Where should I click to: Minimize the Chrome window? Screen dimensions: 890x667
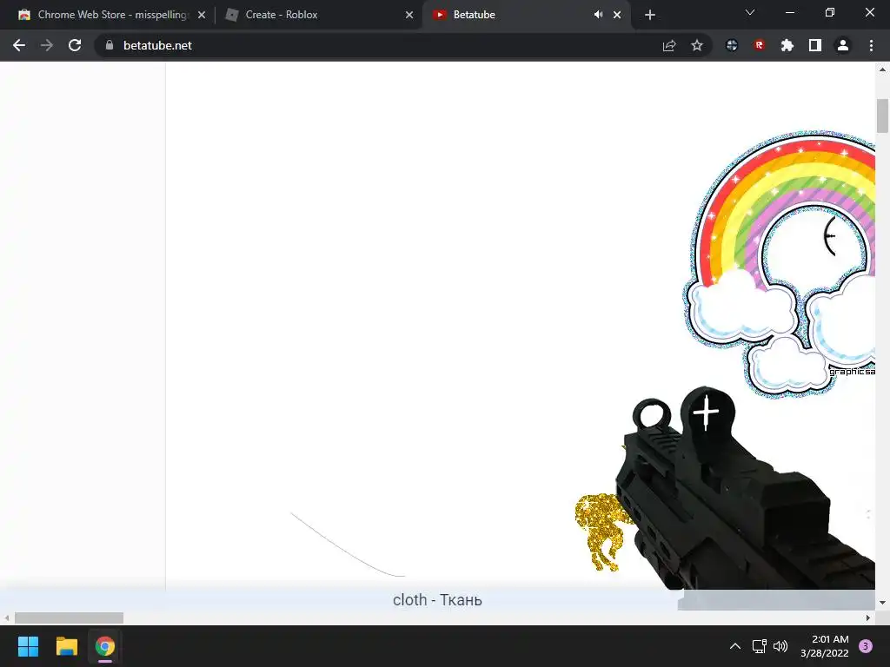tap(789, 12)
